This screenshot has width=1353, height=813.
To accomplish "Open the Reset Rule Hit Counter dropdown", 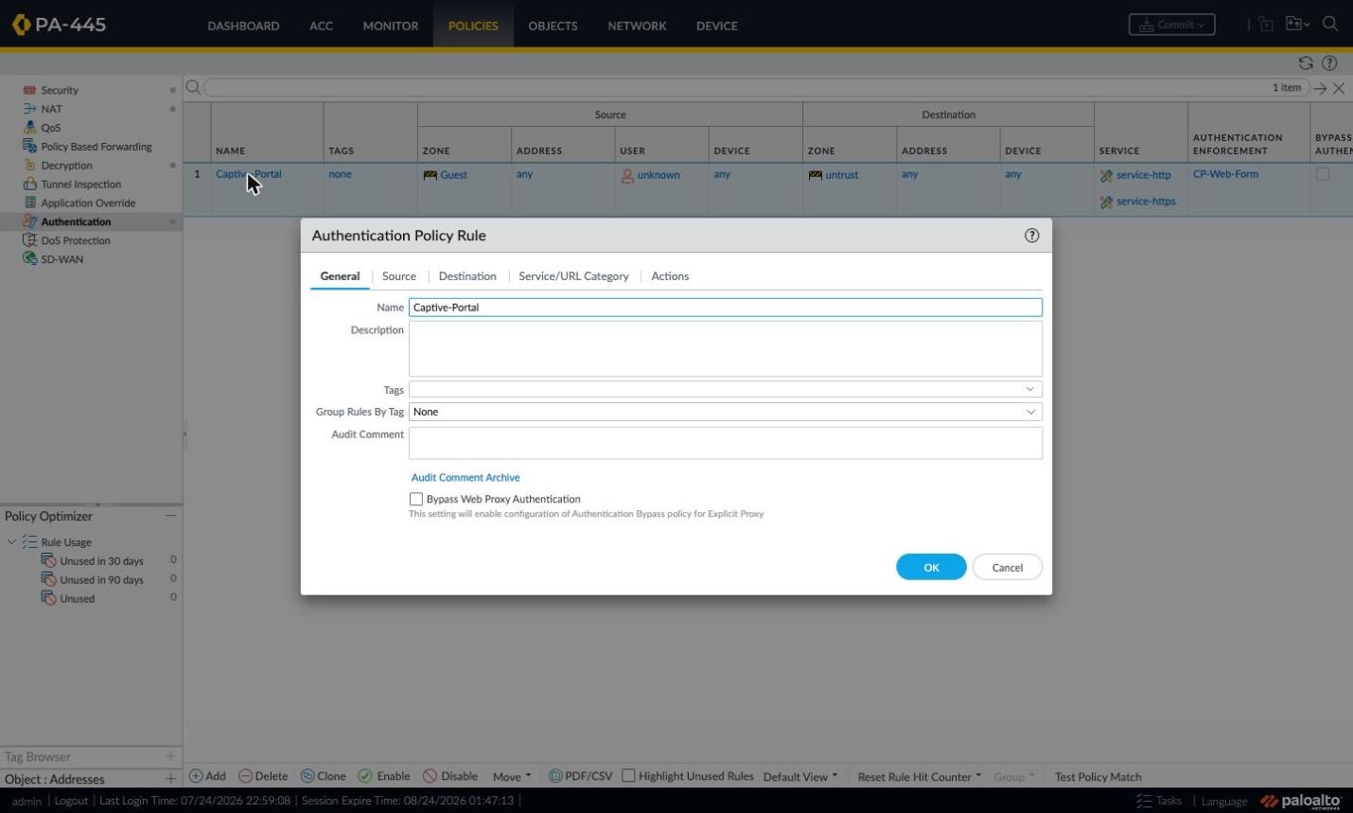I will point(919,776).
